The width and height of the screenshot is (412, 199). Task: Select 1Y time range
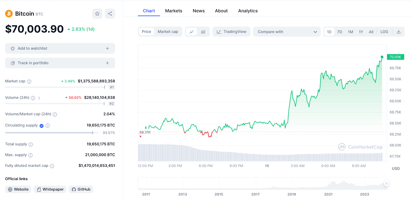pyautogui.click(x=361, y=32)
